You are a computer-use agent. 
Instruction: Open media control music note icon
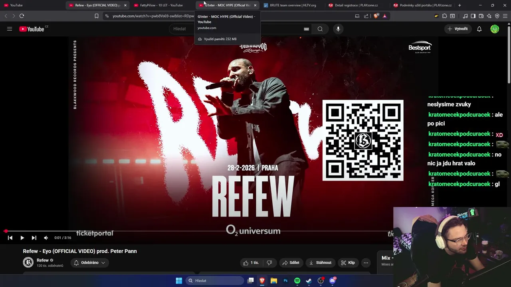click(465, 16)
